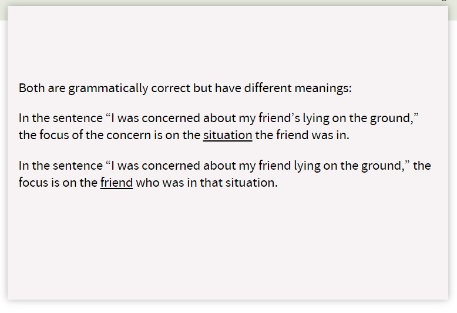This screenshot has height=313, width=457.
Task: Click the phrase "who was in that situation."
Action: [x=206, y=183]
